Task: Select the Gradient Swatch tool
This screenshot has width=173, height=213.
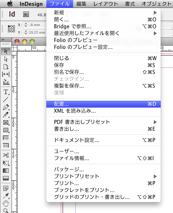Action: point(6,171)
